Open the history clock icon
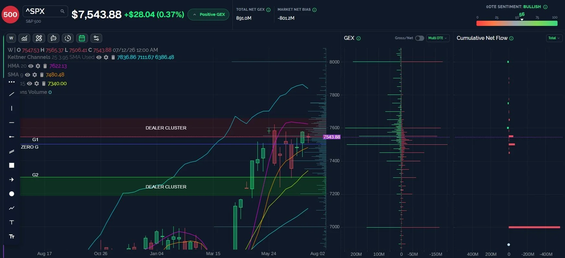This screenshot has width=565, height=258. 68,38
